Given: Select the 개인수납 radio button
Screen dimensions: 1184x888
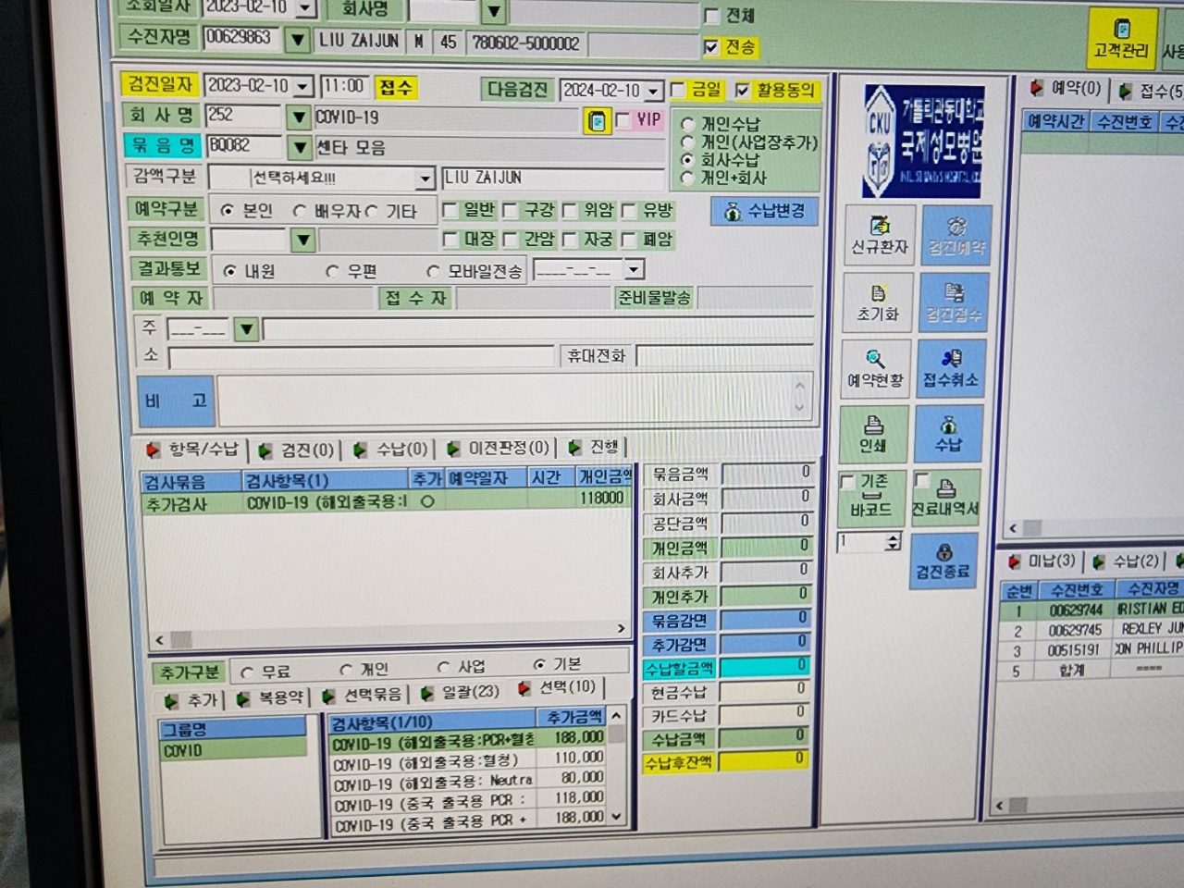Looking at the screenshot, I should point(687,124).
